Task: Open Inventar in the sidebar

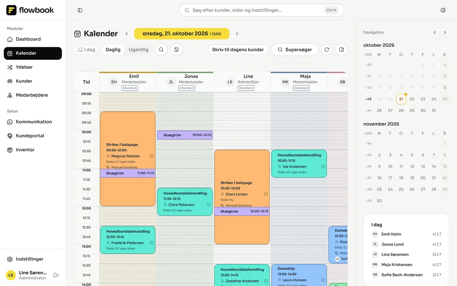Action: [33, 150]
